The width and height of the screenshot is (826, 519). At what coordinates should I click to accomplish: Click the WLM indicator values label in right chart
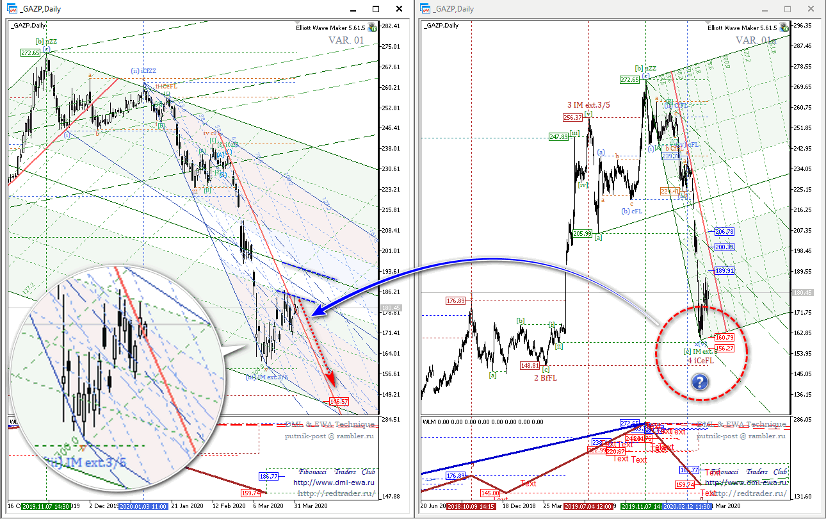[x=483, y=422]
